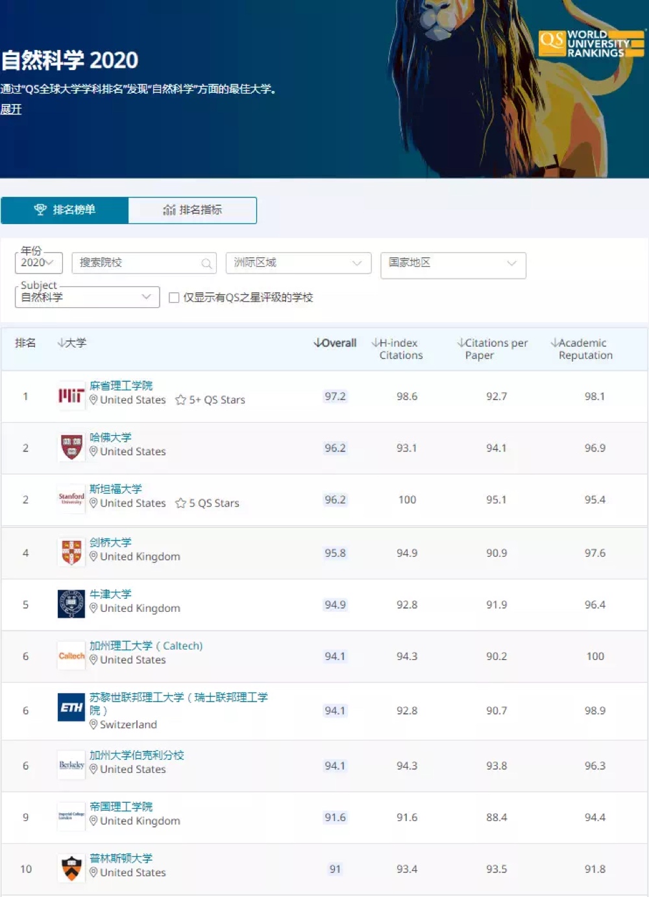649x897 pixels.
Task: Click the Princeton University shield logo
Action: (x=71, y=868)
